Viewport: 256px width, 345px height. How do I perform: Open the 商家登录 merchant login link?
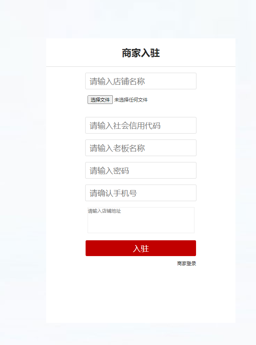[x=187, y=263]
